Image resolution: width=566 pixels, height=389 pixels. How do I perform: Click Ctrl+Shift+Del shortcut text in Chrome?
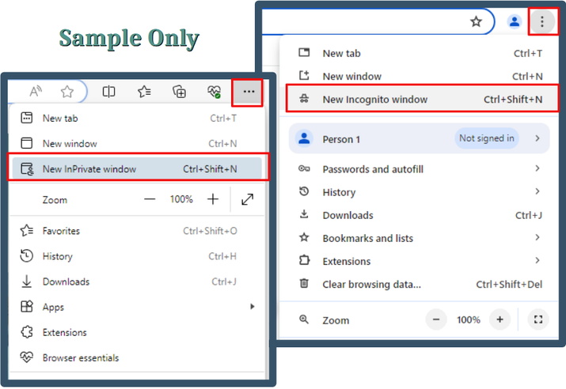tap(509, 285)
